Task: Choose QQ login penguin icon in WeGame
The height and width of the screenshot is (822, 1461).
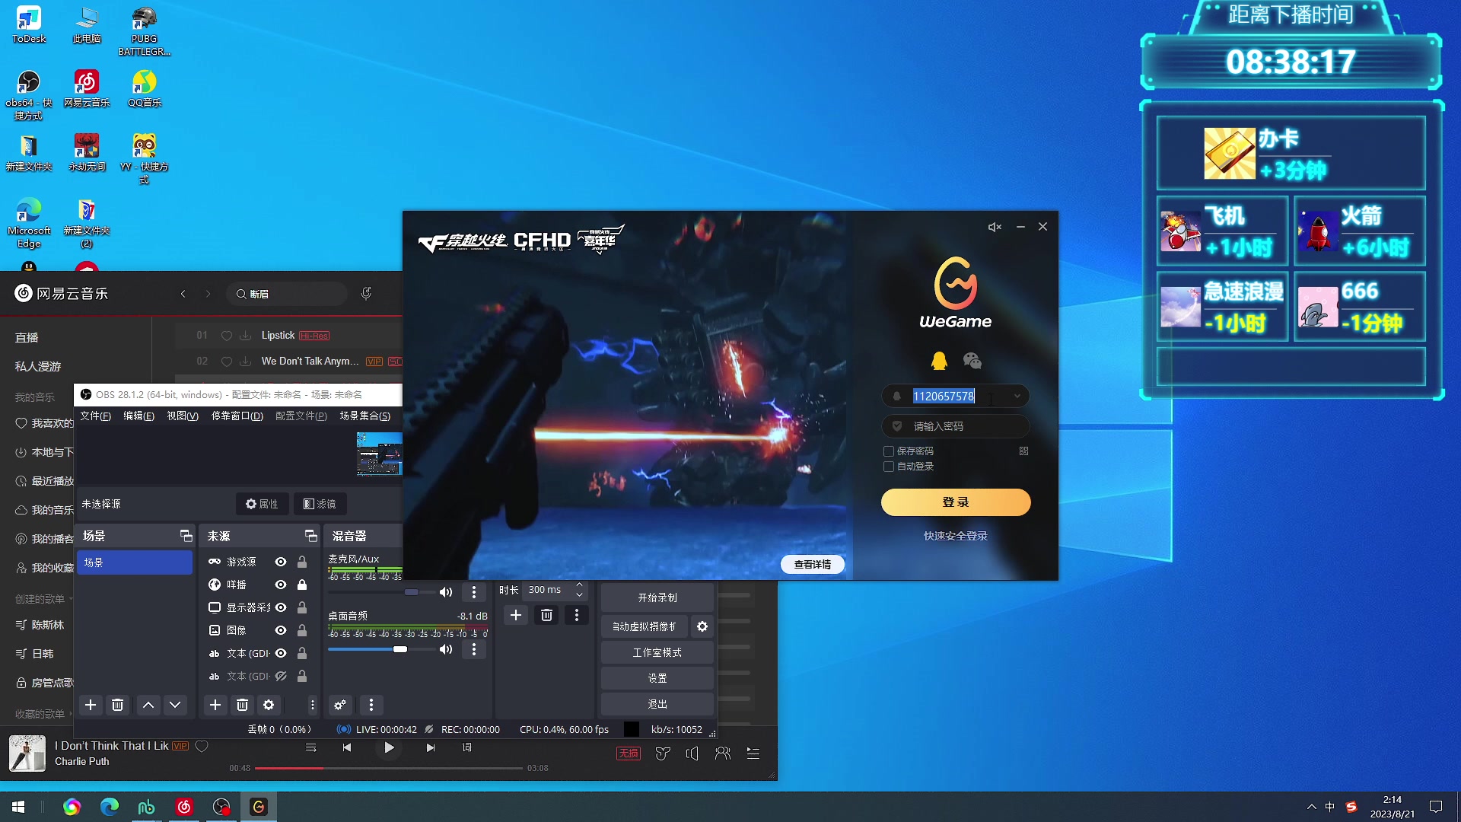Action: (x=939, y=361)
